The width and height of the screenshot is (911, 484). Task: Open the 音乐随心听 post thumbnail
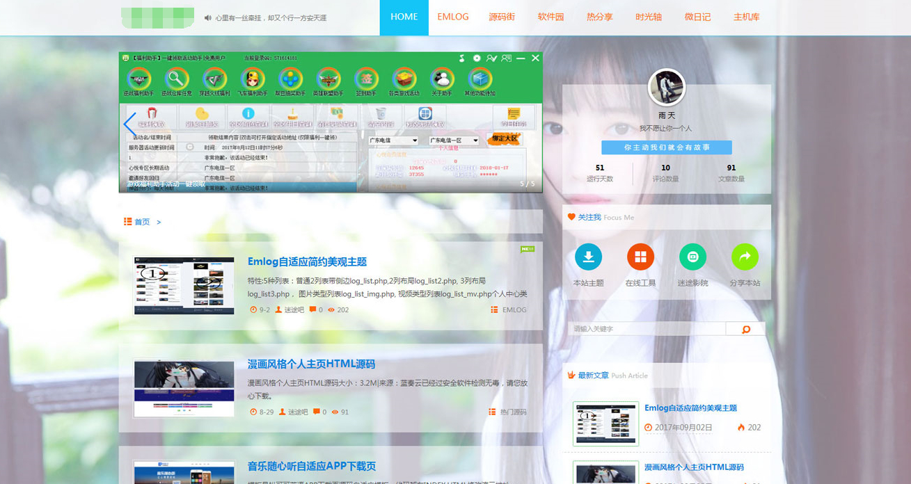pos(184,473)
